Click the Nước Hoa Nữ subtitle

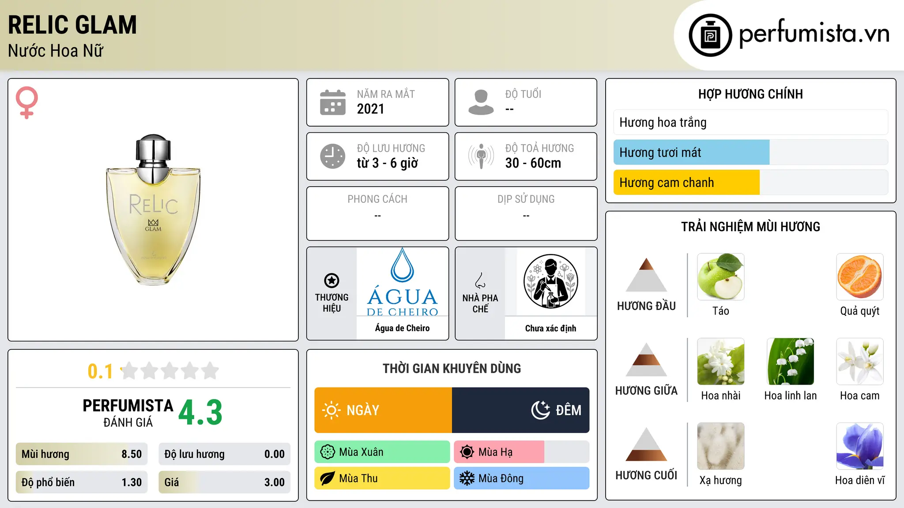(x=56, y=51)
